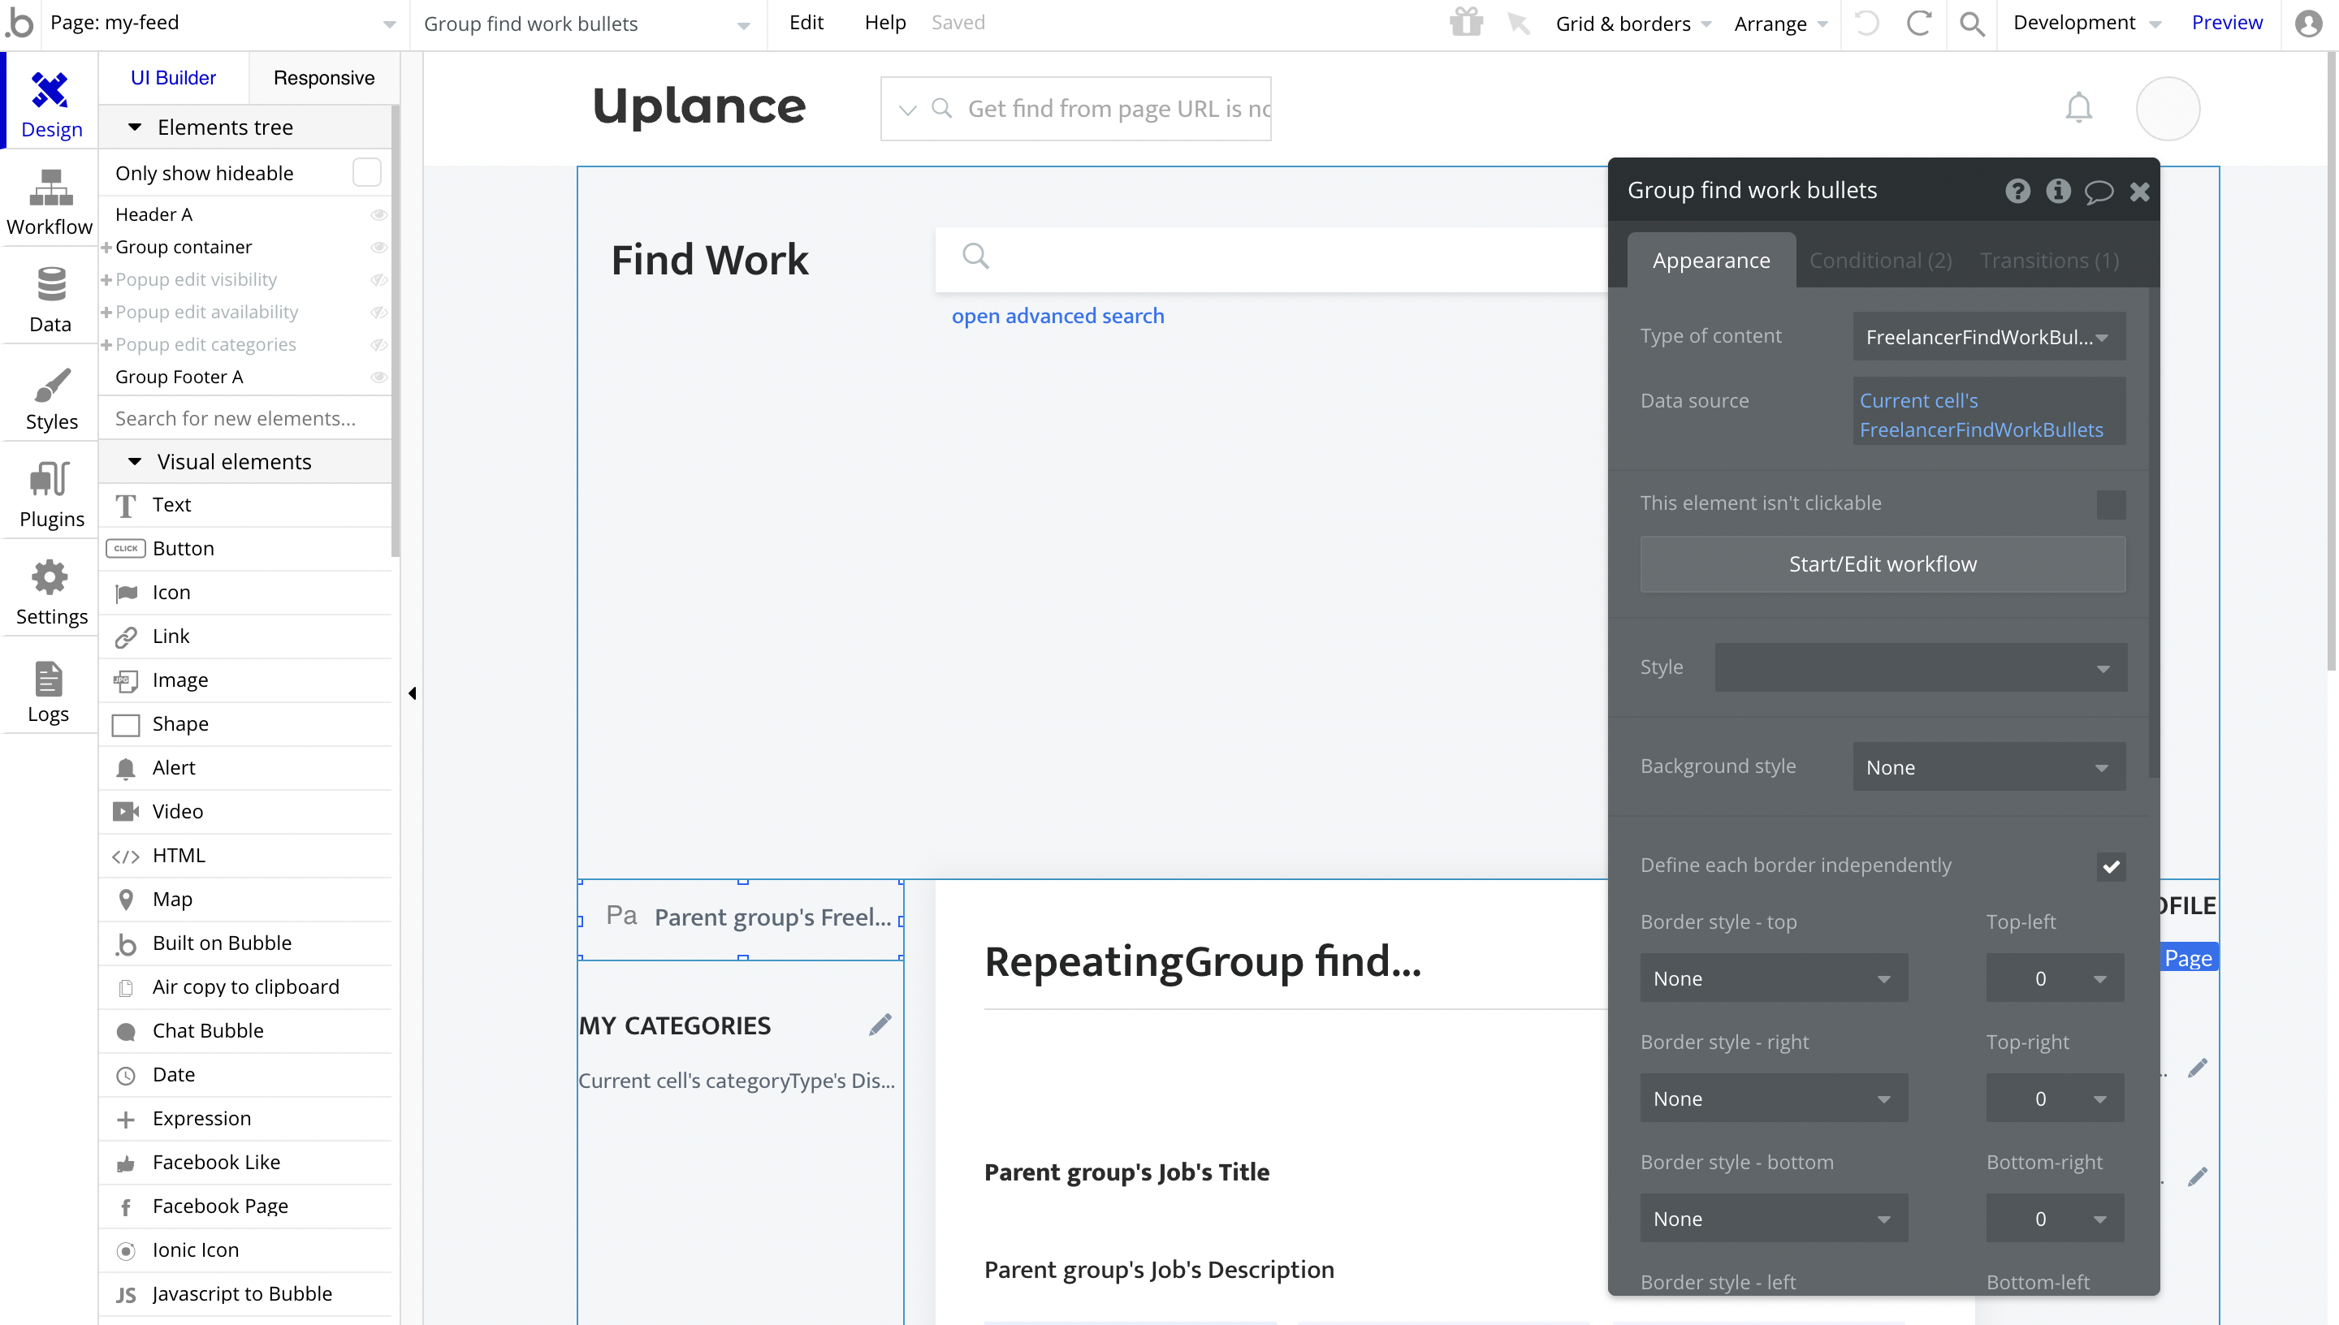This screenshot has height=1325, width=2339.
Task: Open Type of content dropdown
Action: coord(1987,338)
